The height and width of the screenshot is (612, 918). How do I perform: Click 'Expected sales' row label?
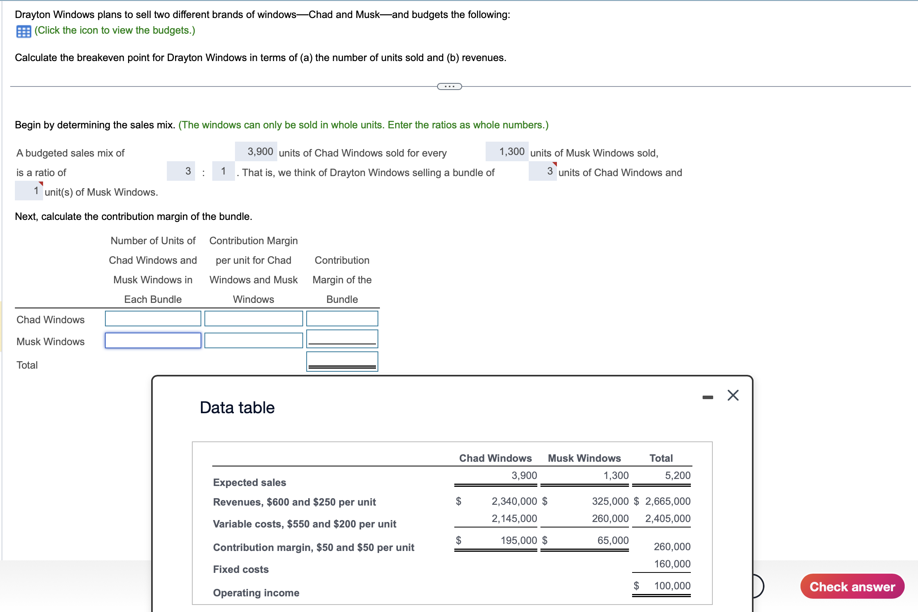[249, 482]
